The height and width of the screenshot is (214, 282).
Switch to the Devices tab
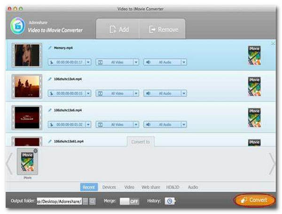pyautogui.click(x=109, y=187)
